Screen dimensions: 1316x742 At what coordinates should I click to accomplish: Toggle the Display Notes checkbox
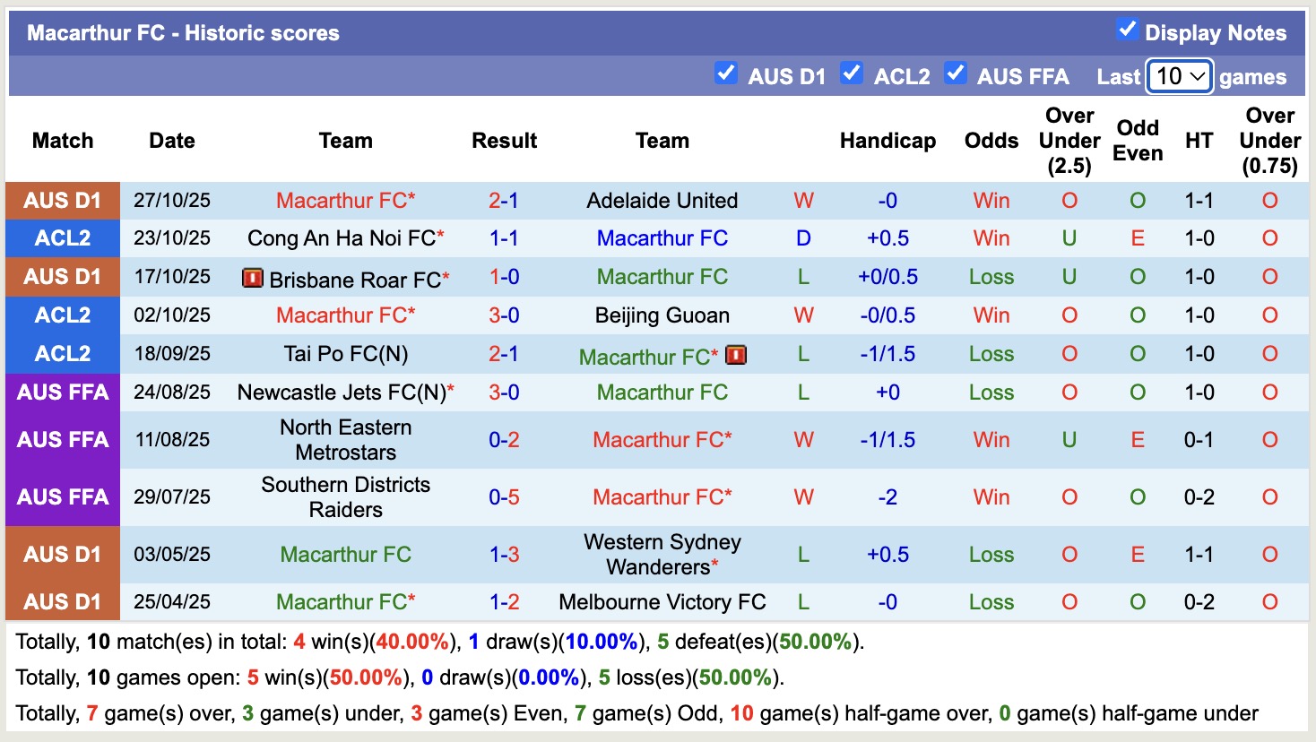click(x=1126, y=29)
